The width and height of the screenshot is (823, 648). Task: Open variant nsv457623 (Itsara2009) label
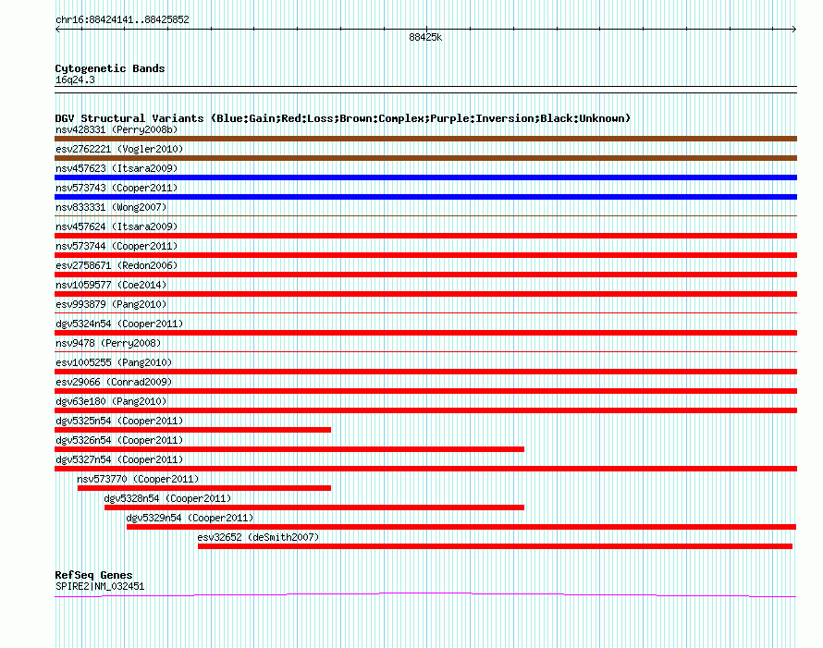click(117, 168)
